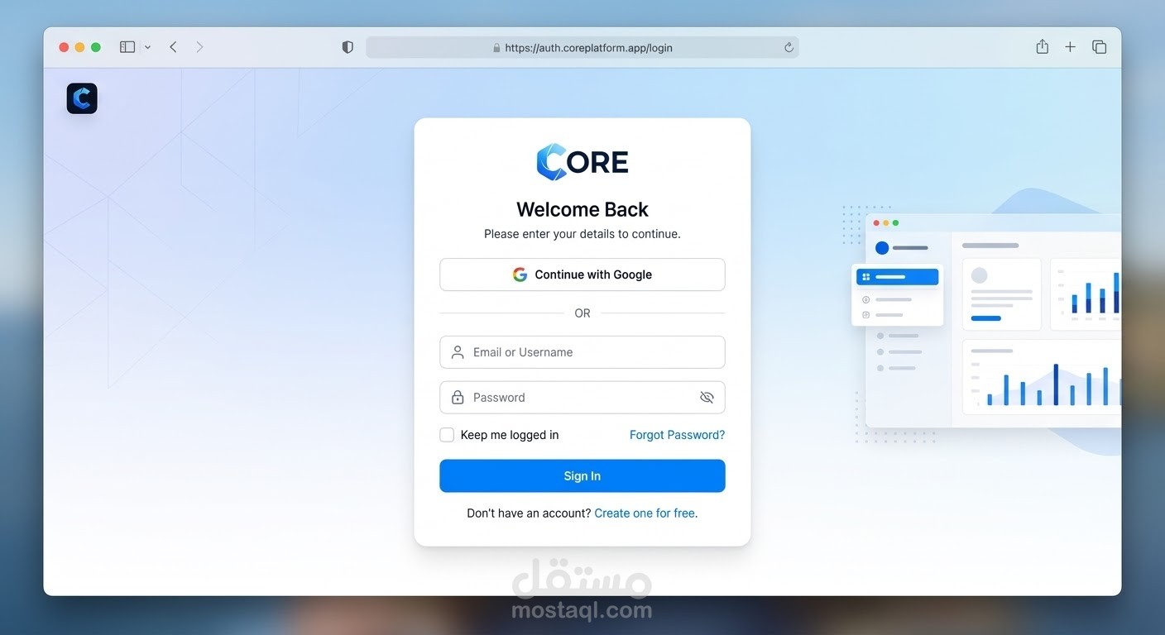
Task: Minimize the browser window with the yellow button
Action: click(x=79, y=47)
